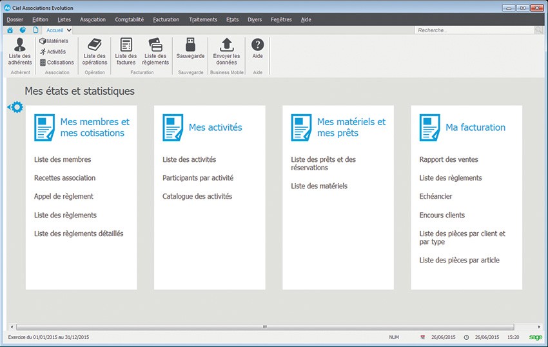Click the Matériels icon in the Association group

(43, 41)
